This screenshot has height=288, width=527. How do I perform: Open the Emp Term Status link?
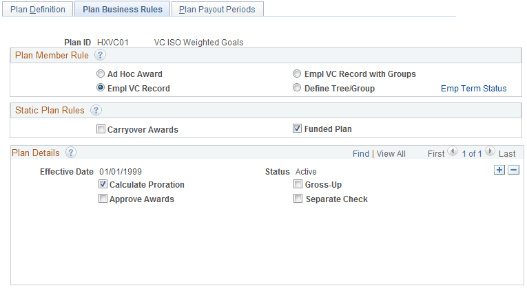[473, 89]
